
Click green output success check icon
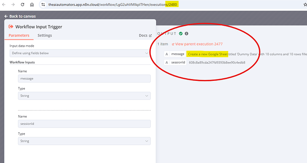[x=181, y=34]
